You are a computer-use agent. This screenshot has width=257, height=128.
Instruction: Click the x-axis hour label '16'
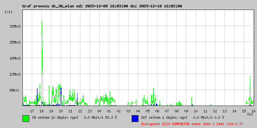pyautogui.click(x=253, y=111)
